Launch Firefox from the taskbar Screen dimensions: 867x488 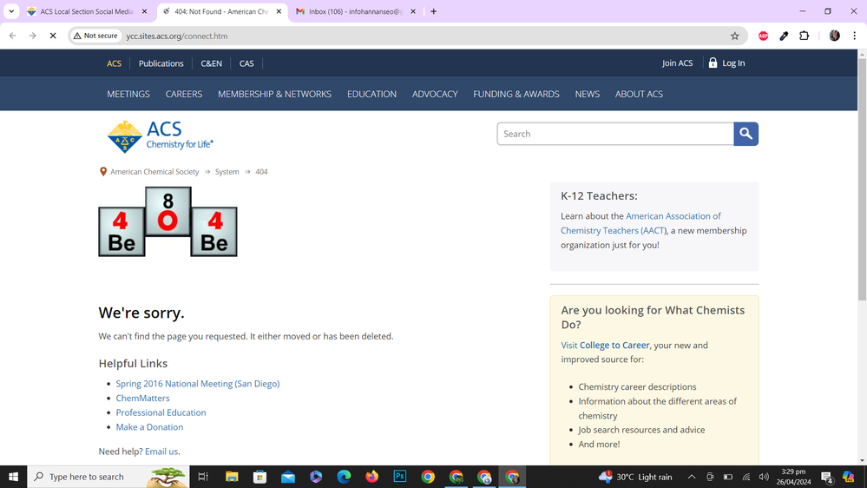pyautogui.click(x=371, y=477)
